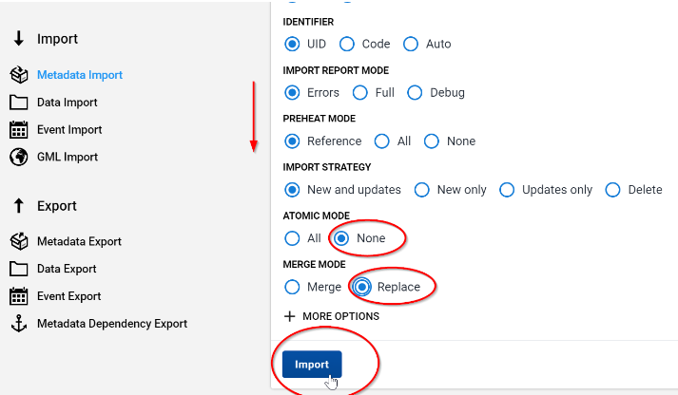
Task: Open the Metadata Dependency Export link
Action: (x=112, y=324)
